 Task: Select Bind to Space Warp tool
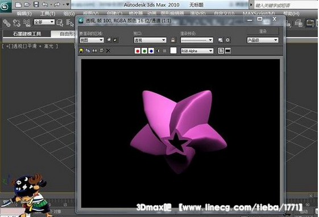tap(27, 23)
